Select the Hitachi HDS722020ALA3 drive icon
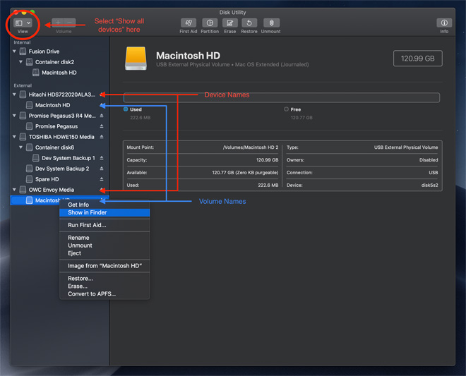466x376 pixels. point(23,95)
